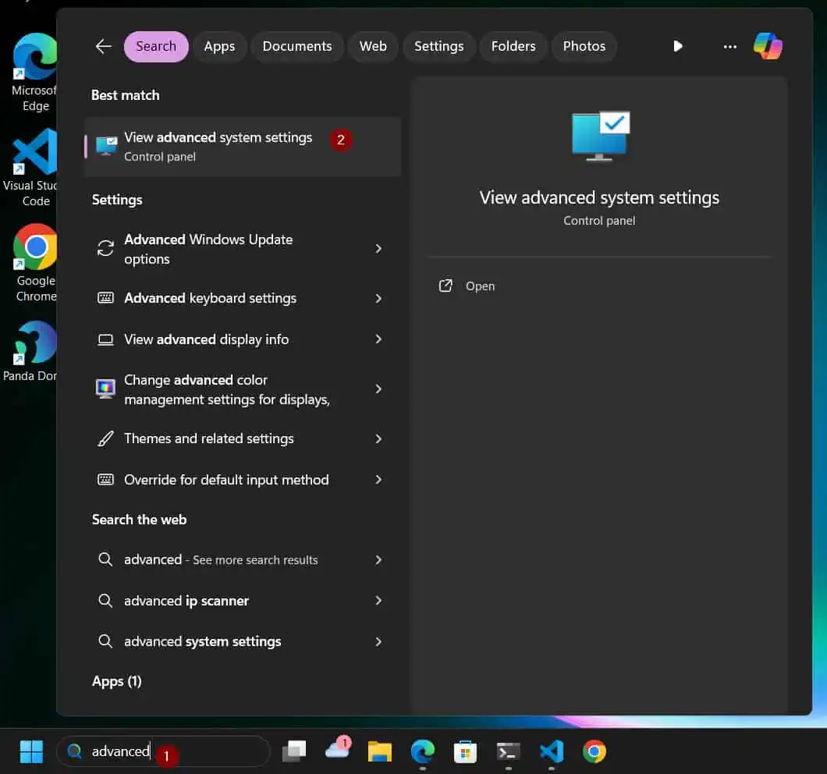Click the Apps (1) section header
The width and height of the screenshot is (827, 774).
coord(116,681)
